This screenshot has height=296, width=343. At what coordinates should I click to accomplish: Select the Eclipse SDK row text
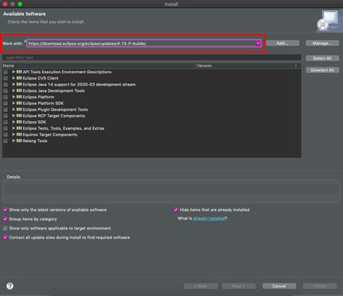point(34,122)
